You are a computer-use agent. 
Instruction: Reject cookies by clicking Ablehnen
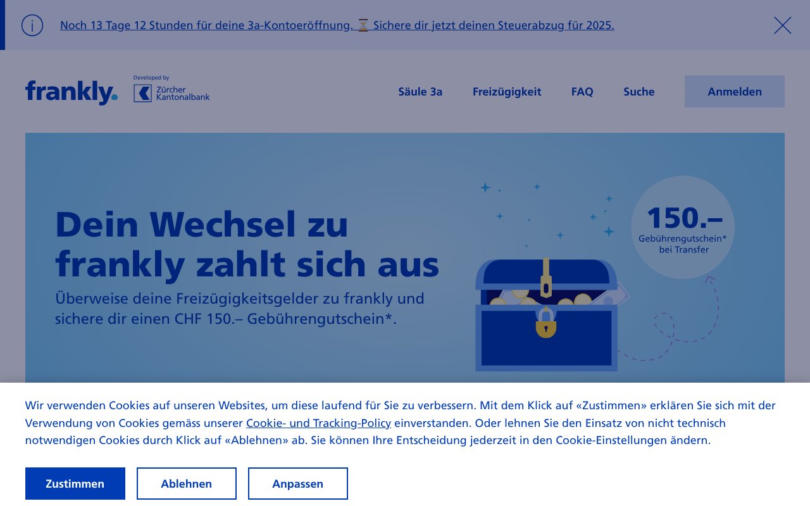tap(186, 483)
